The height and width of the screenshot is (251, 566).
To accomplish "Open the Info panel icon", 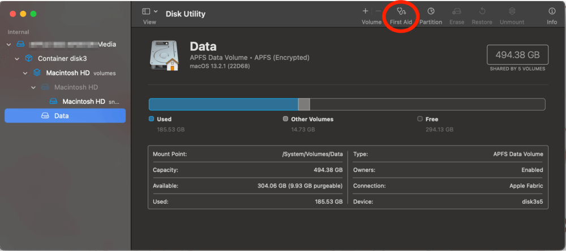I will (x=552, y=12).
